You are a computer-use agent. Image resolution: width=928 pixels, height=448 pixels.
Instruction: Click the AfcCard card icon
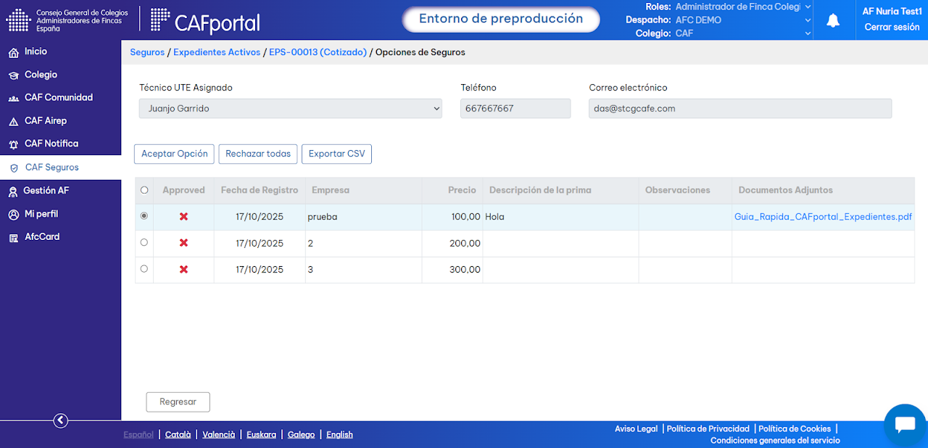click(13, 237)
